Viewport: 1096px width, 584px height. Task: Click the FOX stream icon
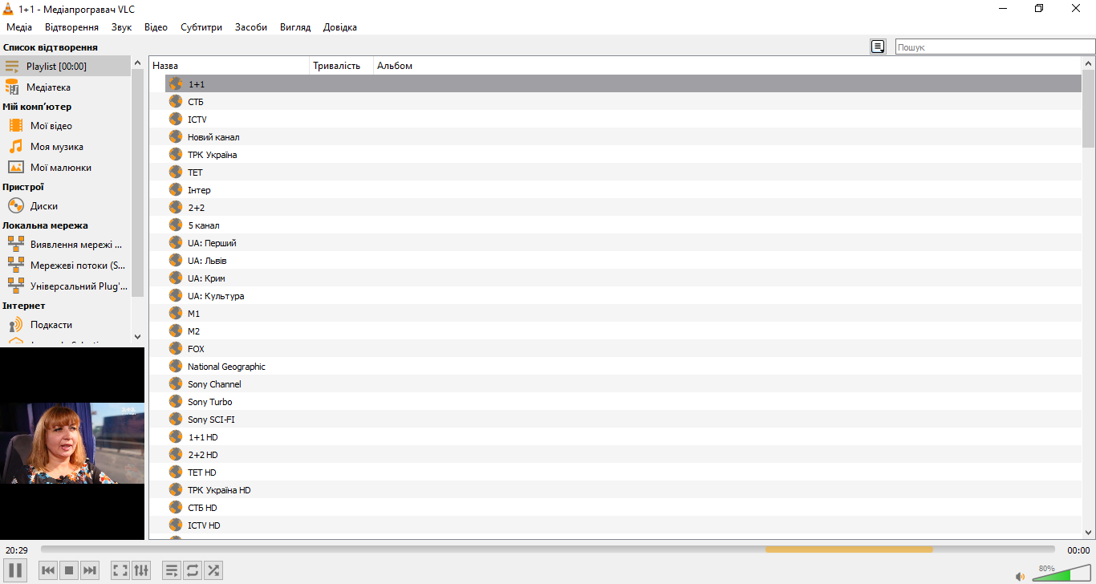pos(176,348)
